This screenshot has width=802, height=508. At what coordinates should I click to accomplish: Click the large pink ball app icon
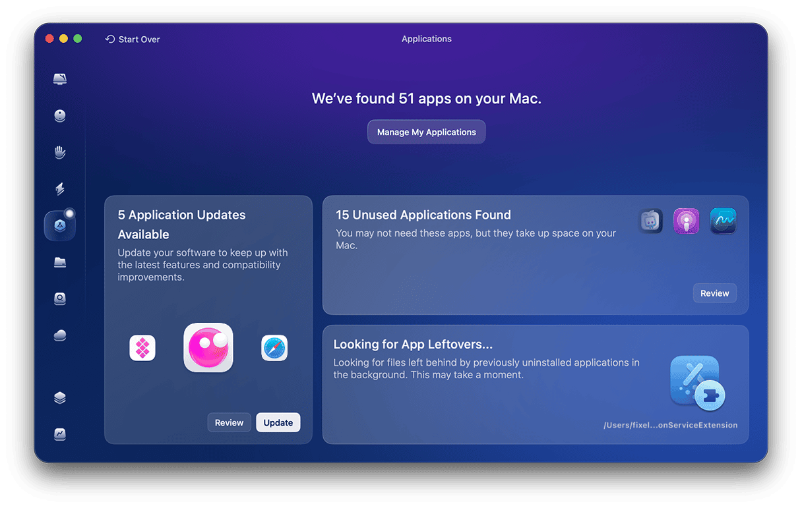point(208,348)
